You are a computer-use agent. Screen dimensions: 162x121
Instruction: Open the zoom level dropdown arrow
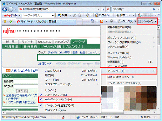click(x=155, y=117)
